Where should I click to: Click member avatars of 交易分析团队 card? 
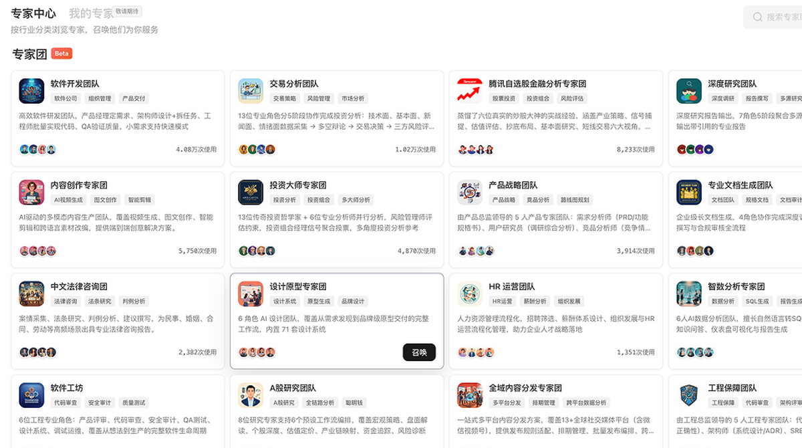257,149
